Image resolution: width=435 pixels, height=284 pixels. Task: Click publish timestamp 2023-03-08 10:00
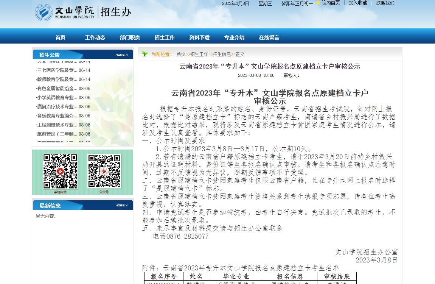pos(256,75)
